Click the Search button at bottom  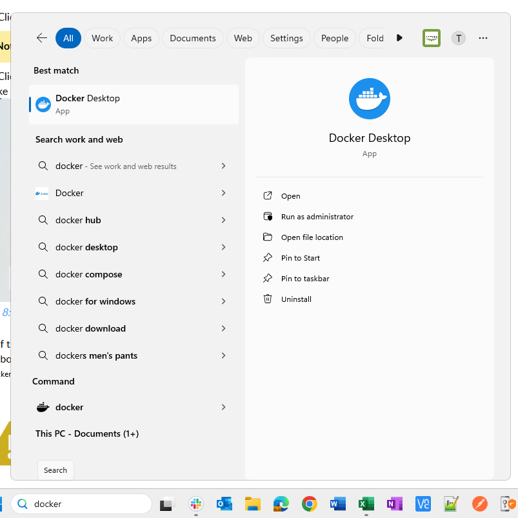[x=55, y=470]
